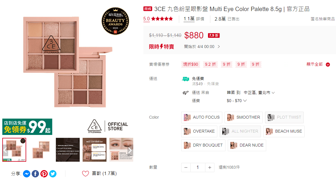View the eye makeup look thumbnail

point(121,150)
